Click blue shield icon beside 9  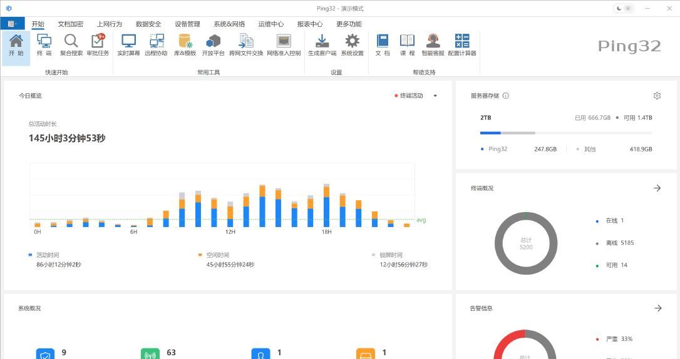[45, 354]
